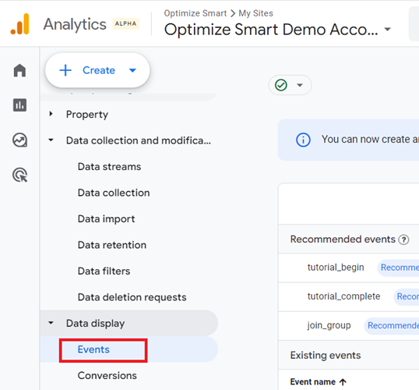
Task: Click the Event name column header
Action: [312, 382]
